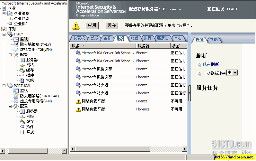Click the 企业插件 add-in icon
Viewport: 256px width, 161px height.
10,24
